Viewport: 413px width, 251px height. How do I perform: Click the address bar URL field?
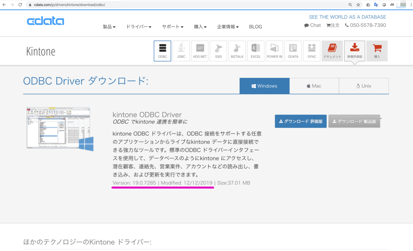point(186,5)
